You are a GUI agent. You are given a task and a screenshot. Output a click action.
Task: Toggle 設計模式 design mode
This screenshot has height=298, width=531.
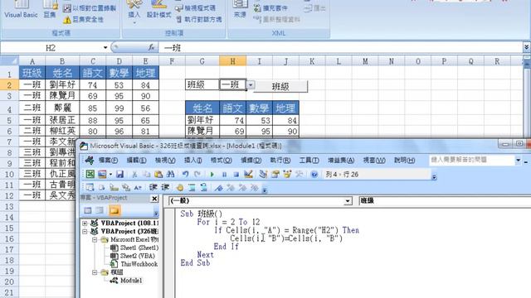pos(158,9)
